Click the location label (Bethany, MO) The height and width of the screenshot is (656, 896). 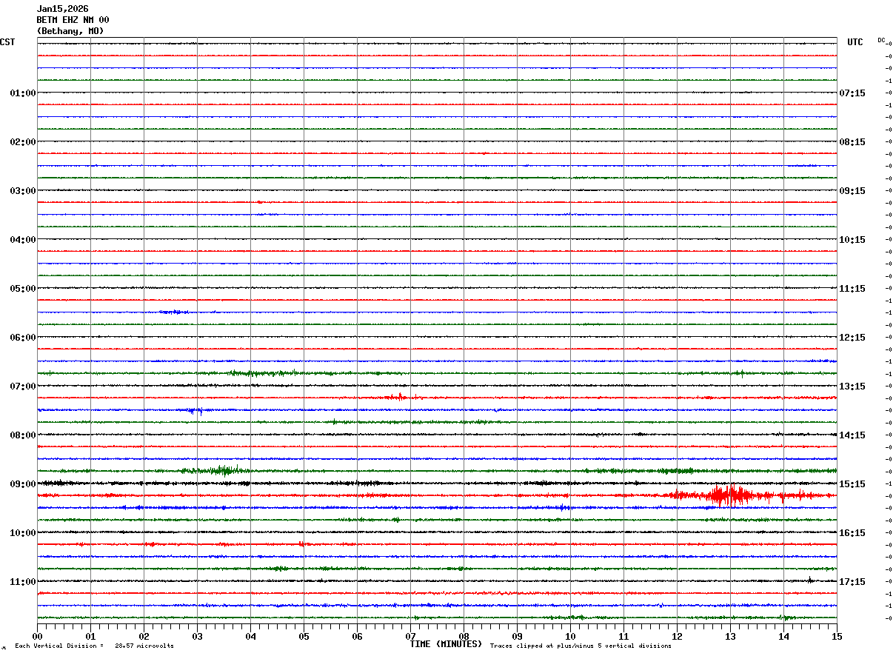click(x=70, y=31)
